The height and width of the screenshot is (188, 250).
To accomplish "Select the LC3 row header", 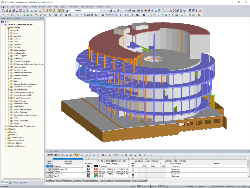I will (49, 171).
